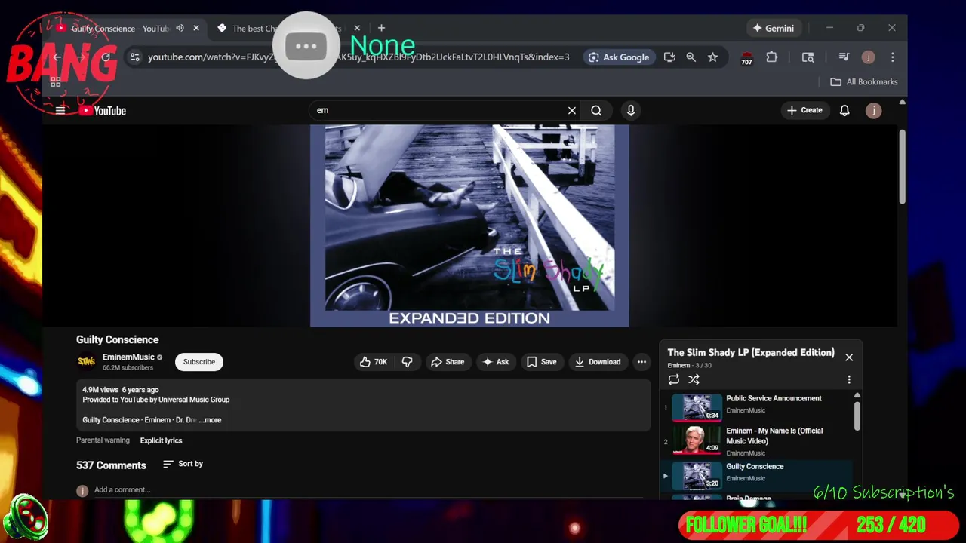Viewport: 966px width, 543px height.
Task: Click the video player album artwork
Action: 469,226
